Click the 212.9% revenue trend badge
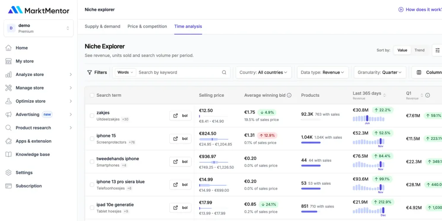The height and width of the screenshot is (221, 442). tap(382, 202)
